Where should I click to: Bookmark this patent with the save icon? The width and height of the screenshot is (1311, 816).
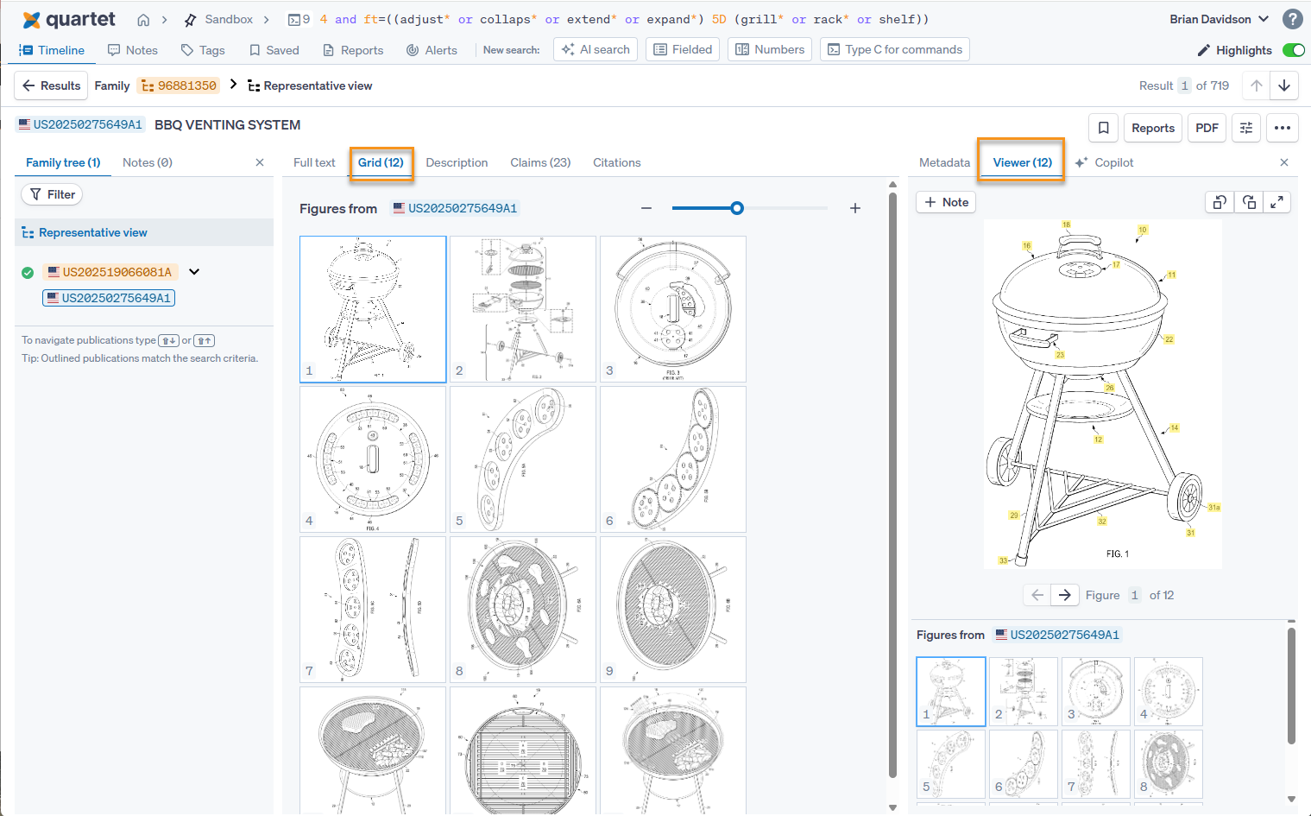point(1103,128)
